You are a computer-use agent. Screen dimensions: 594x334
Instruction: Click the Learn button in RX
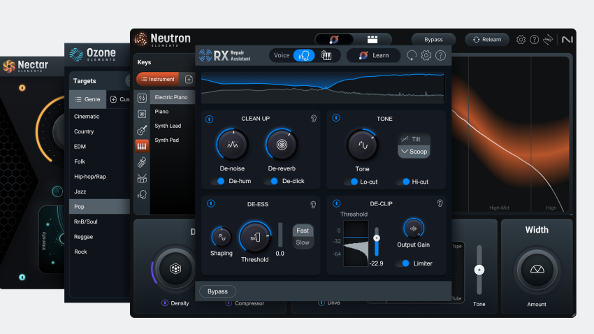pyautogui.click(x=374, y=56)
